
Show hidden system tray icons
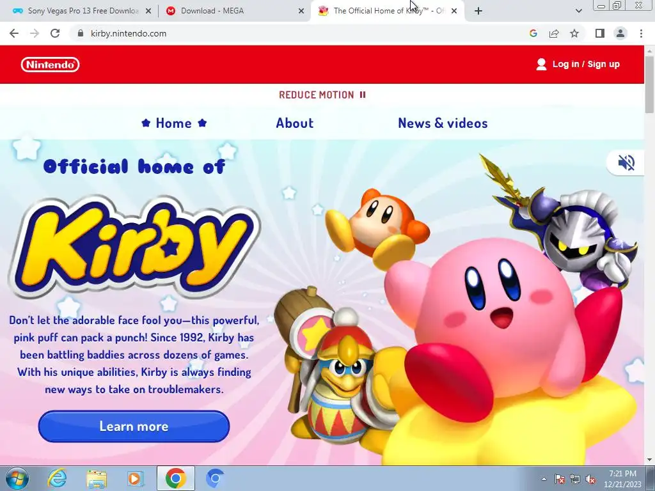coord(544,479)
